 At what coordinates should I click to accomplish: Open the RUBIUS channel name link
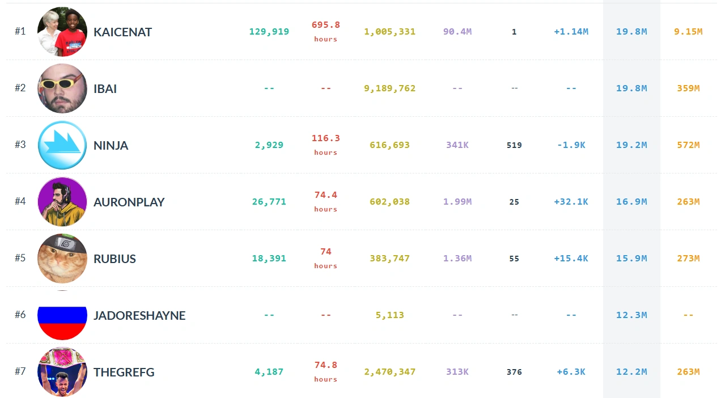tap(115, 259)
